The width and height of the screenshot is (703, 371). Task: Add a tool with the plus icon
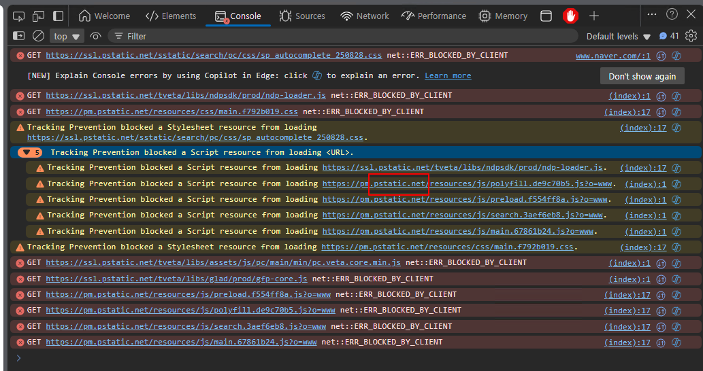coord(594,16)
